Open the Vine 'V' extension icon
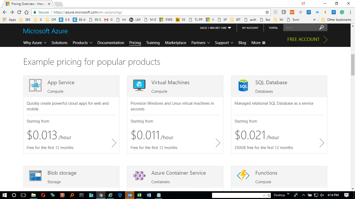Image resolution: width=355 pixels, height=199 pixels. point(300,12)
